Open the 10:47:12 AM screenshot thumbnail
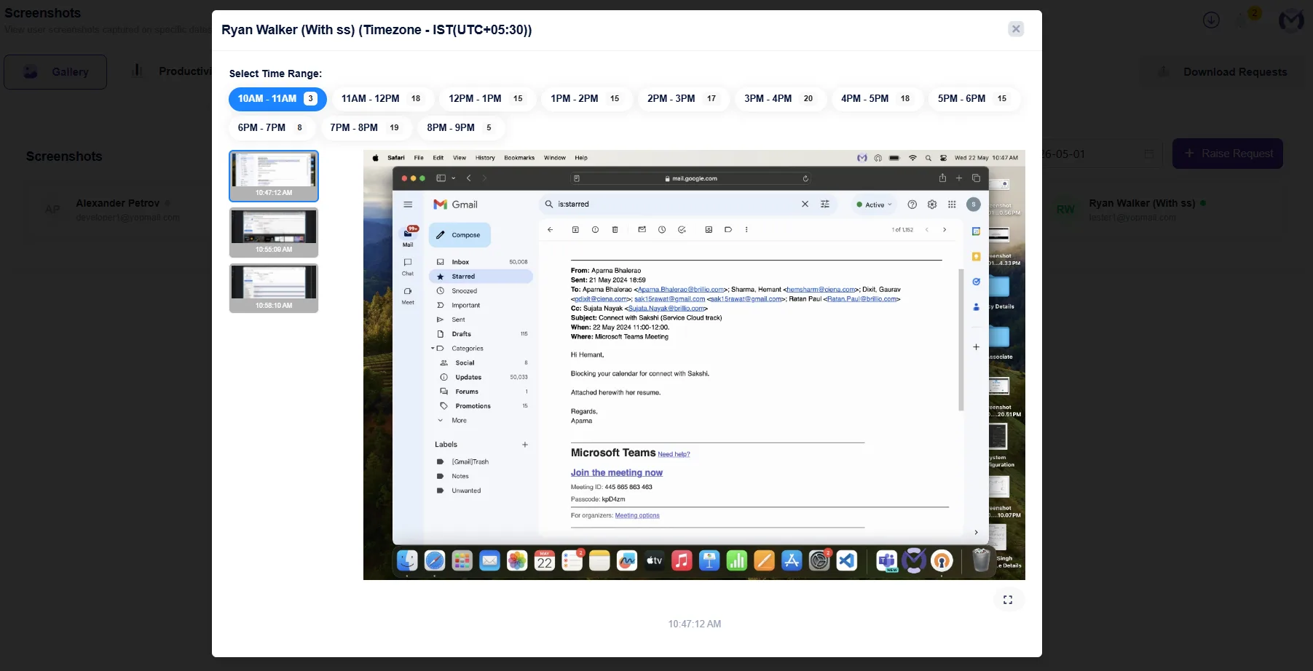 pos(274,176)
